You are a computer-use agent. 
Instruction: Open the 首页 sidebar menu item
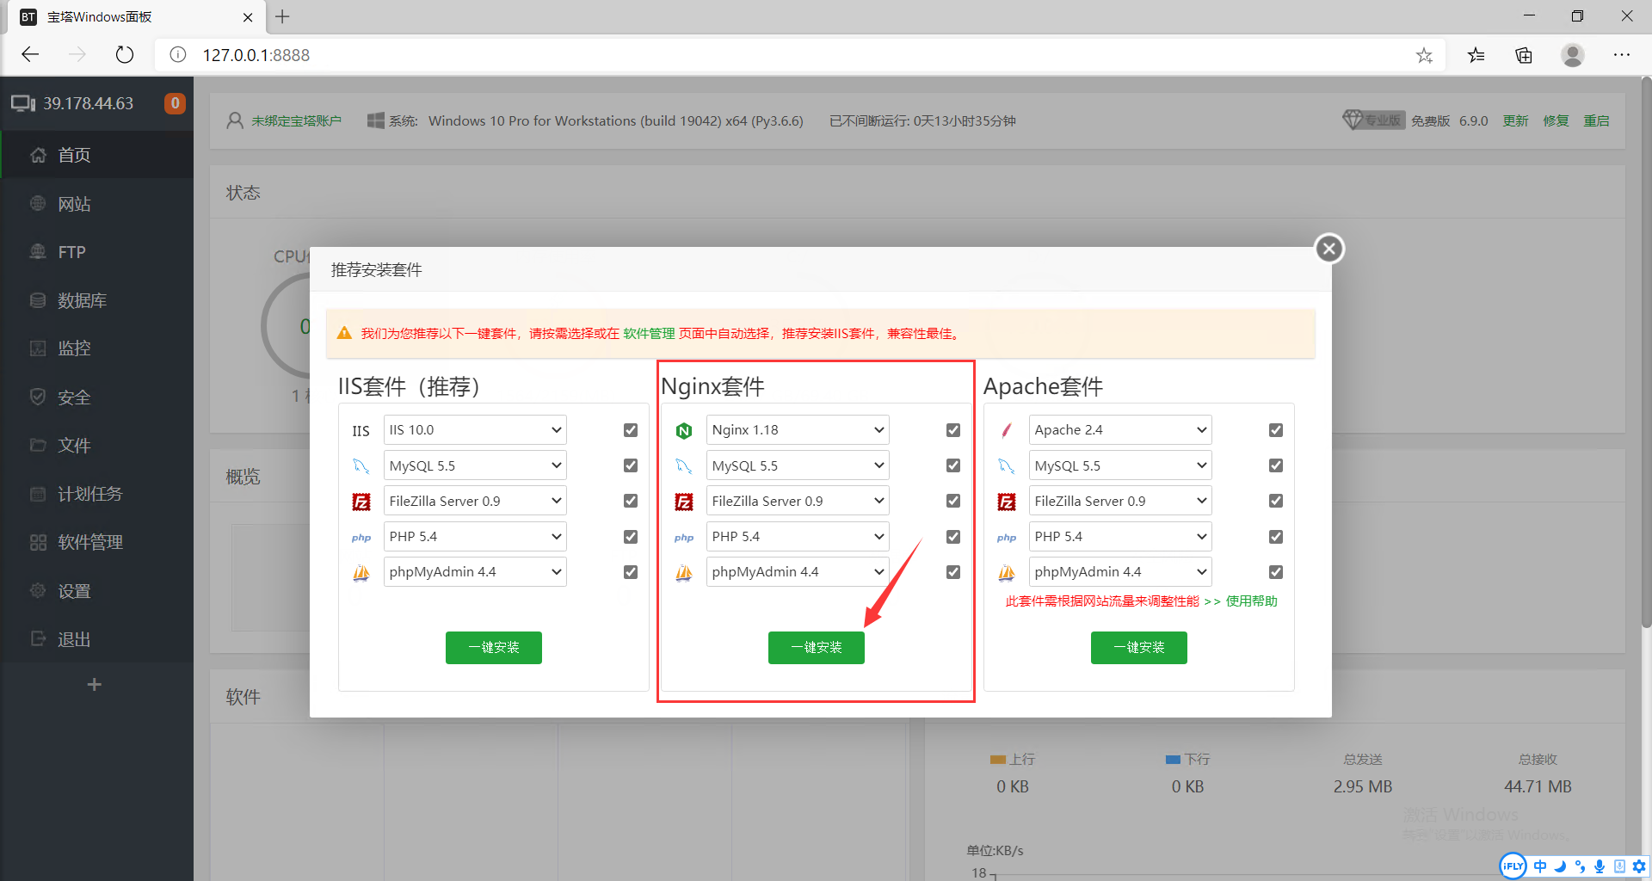coord(96,155)
